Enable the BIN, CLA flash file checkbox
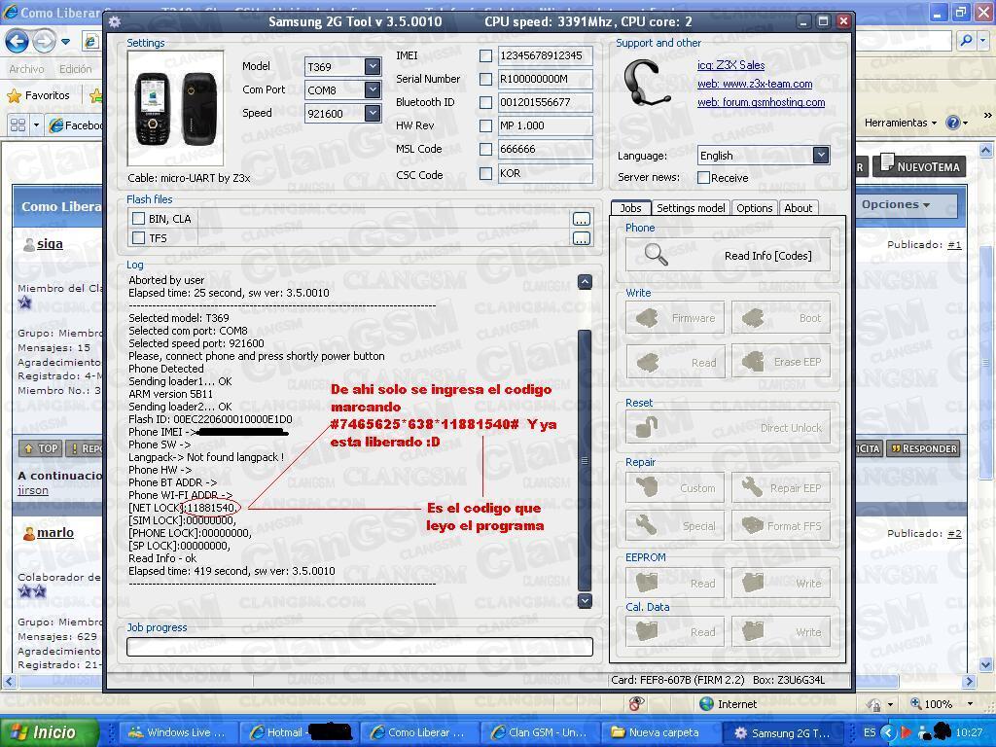Image resolution: width=996 pixels, height=747 pixels. 138,218
